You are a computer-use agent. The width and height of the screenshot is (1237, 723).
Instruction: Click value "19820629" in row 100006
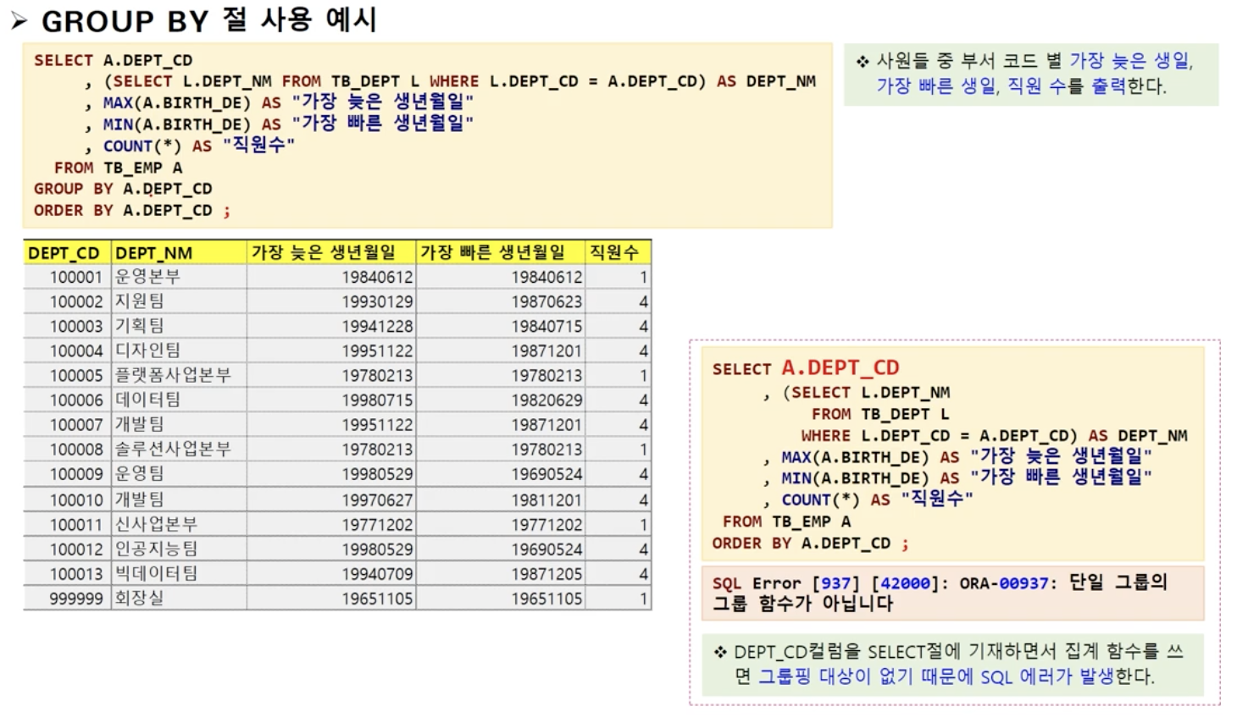tap(546, 400)
